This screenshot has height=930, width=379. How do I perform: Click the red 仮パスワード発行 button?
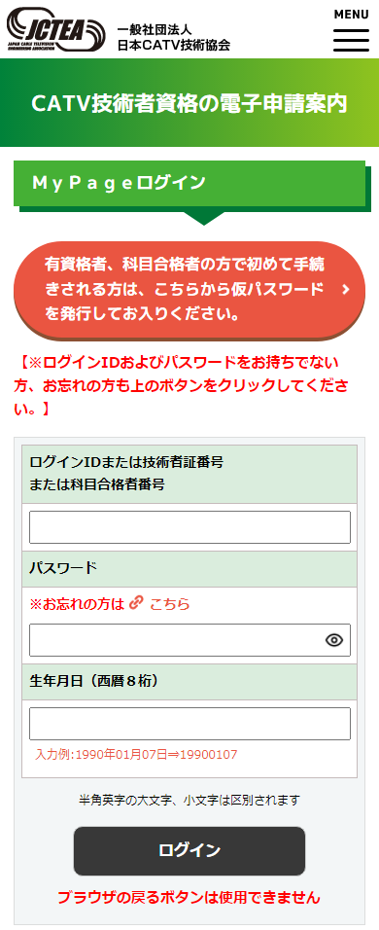[x=189, y=290]
